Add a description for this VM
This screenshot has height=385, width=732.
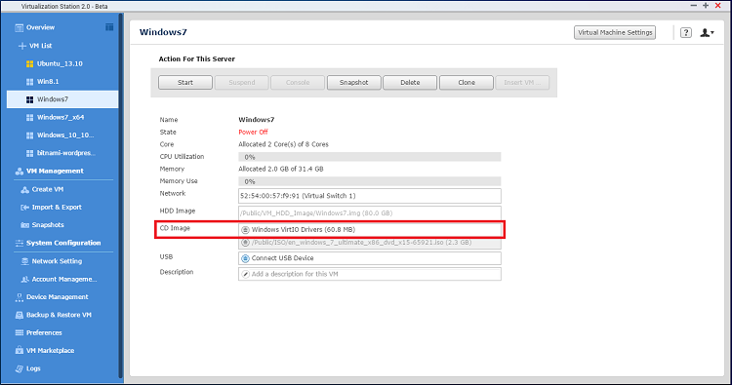coord(370,274)
